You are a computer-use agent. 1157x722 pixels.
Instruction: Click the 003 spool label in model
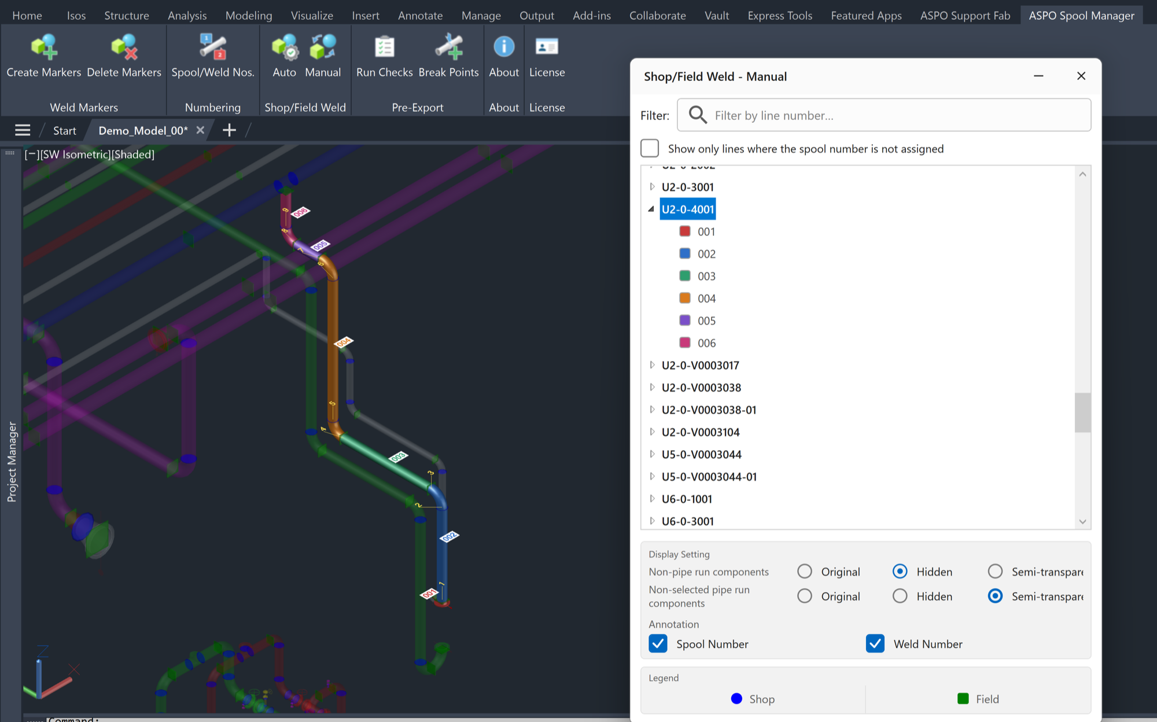click(398, 457)
